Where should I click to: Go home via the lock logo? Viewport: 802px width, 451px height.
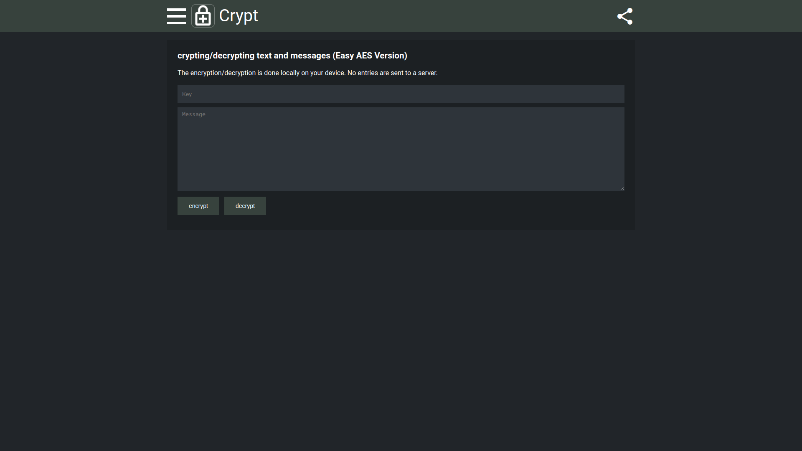pyautogui.click(x=203, y=16)
